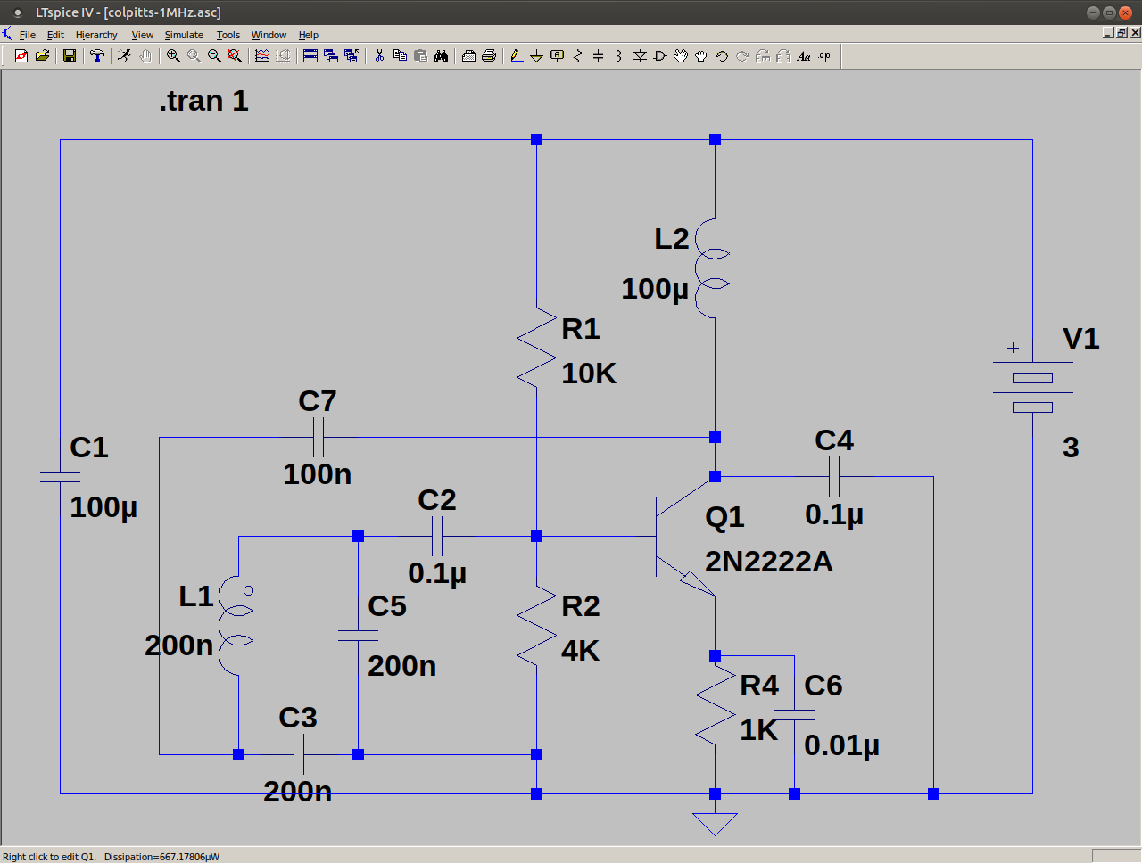Zoom in with the magnifier plus icon
The width and height of the screenshot is (1142, 863).
[173, 55]
